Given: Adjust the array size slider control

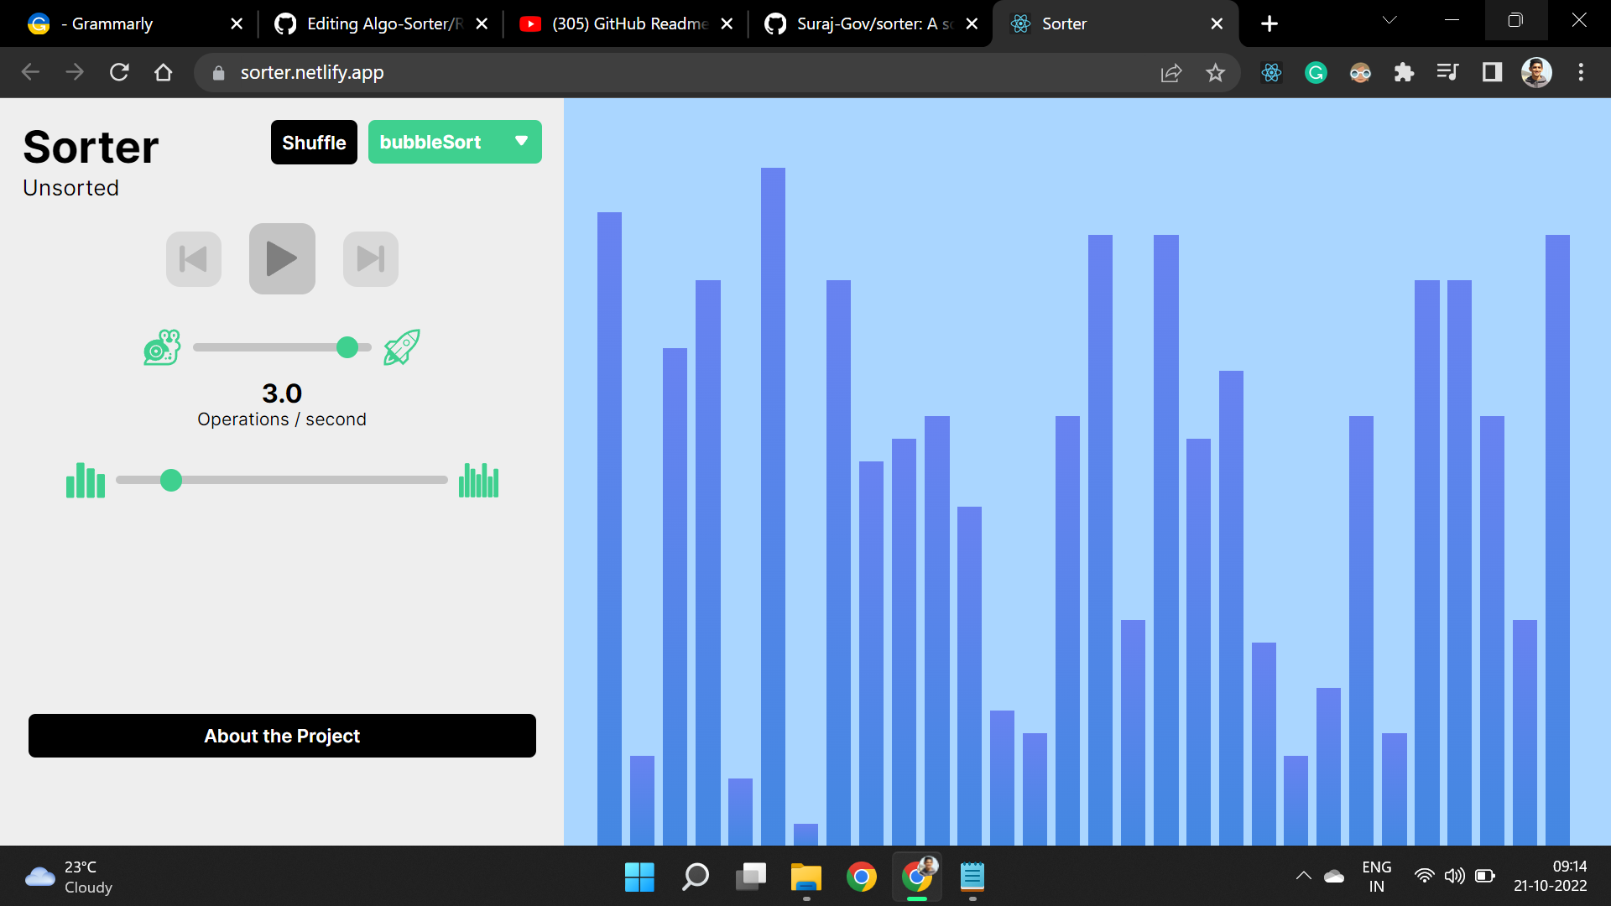Looking at the screenshot, I should 171,482.
